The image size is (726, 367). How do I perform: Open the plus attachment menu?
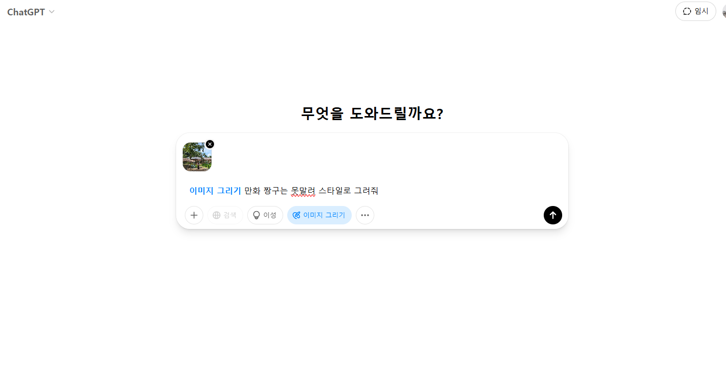(194, 215)
